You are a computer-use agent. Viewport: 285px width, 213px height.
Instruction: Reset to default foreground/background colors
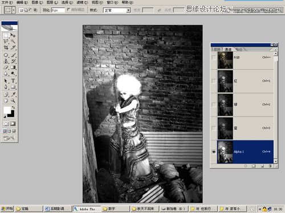(5, 116)
